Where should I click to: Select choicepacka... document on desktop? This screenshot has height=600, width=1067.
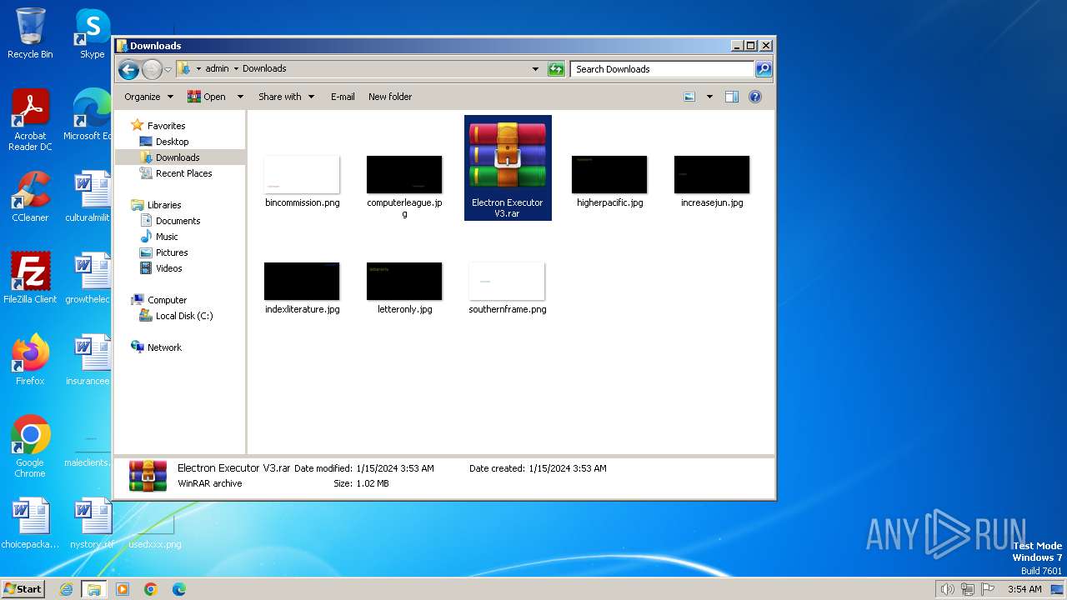pos(30,523)
